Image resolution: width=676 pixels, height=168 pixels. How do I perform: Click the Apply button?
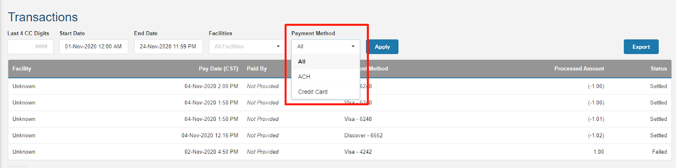pos(382,47)
